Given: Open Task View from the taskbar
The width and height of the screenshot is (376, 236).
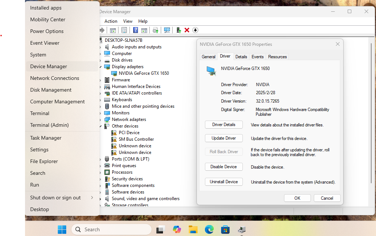Looking at the screenshot, I should 161,229.
